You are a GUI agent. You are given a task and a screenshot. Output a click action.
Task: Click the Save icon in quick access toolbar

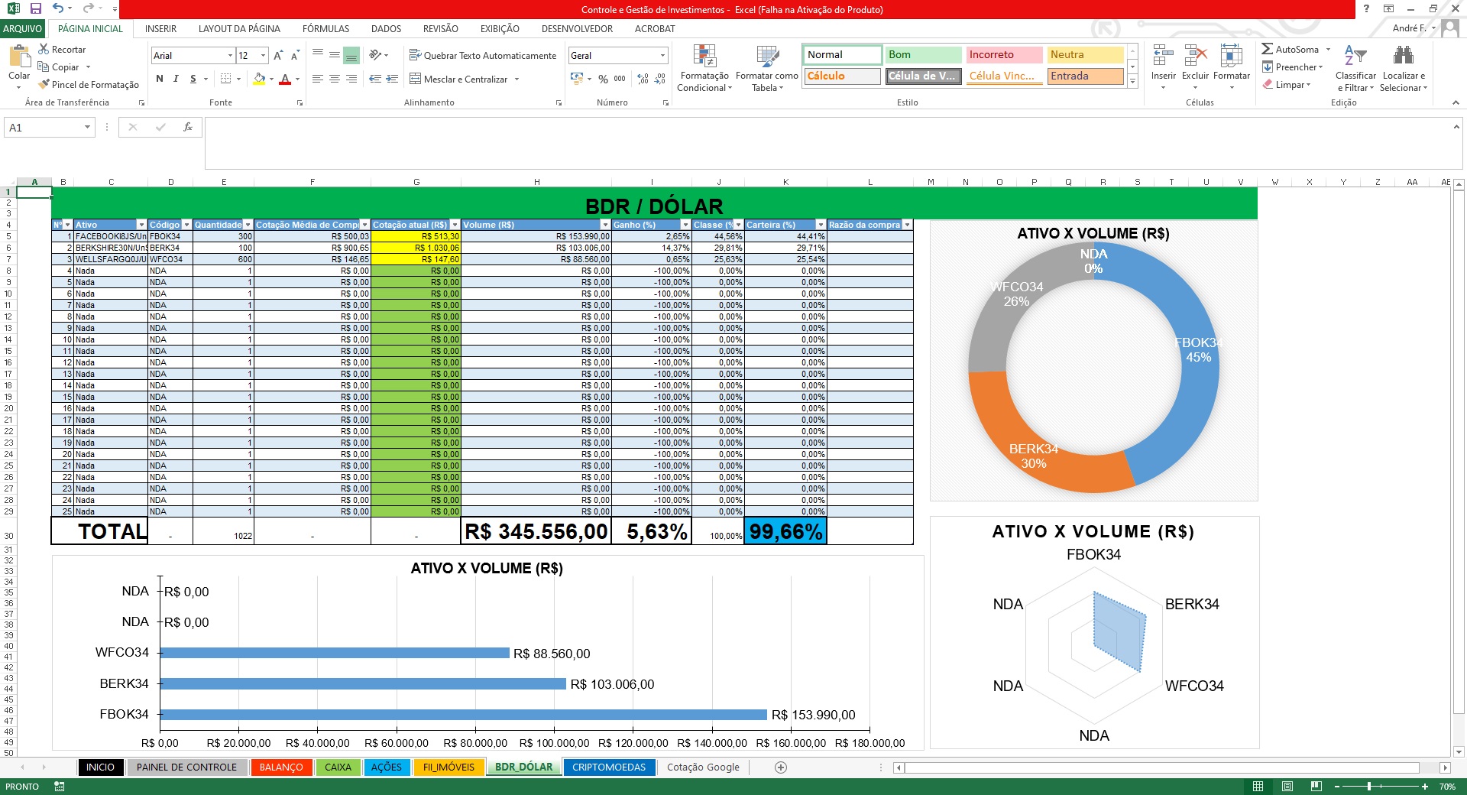(x=35, y=8)
